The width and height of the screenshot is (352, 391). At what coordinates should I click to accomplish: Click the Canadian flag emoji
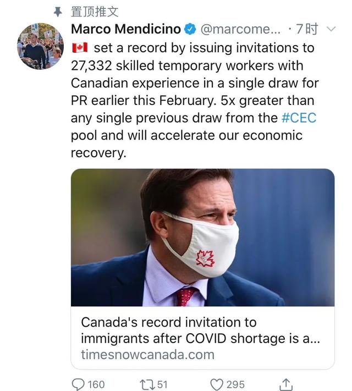(x=80, y=48)
